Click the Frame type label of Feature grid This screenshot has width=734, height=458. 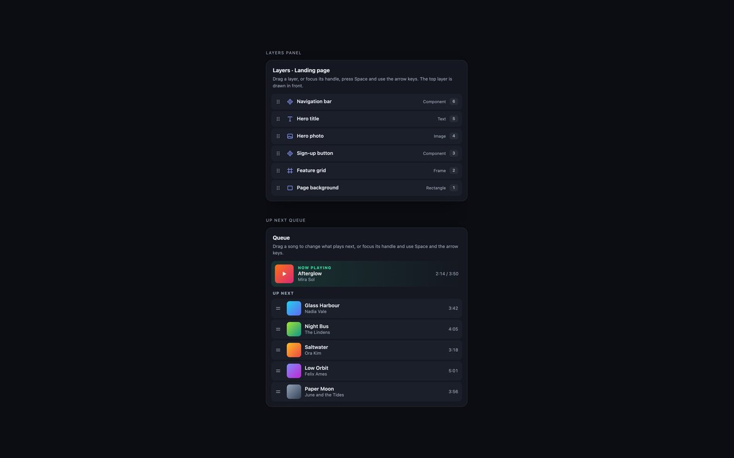[440, 171]
